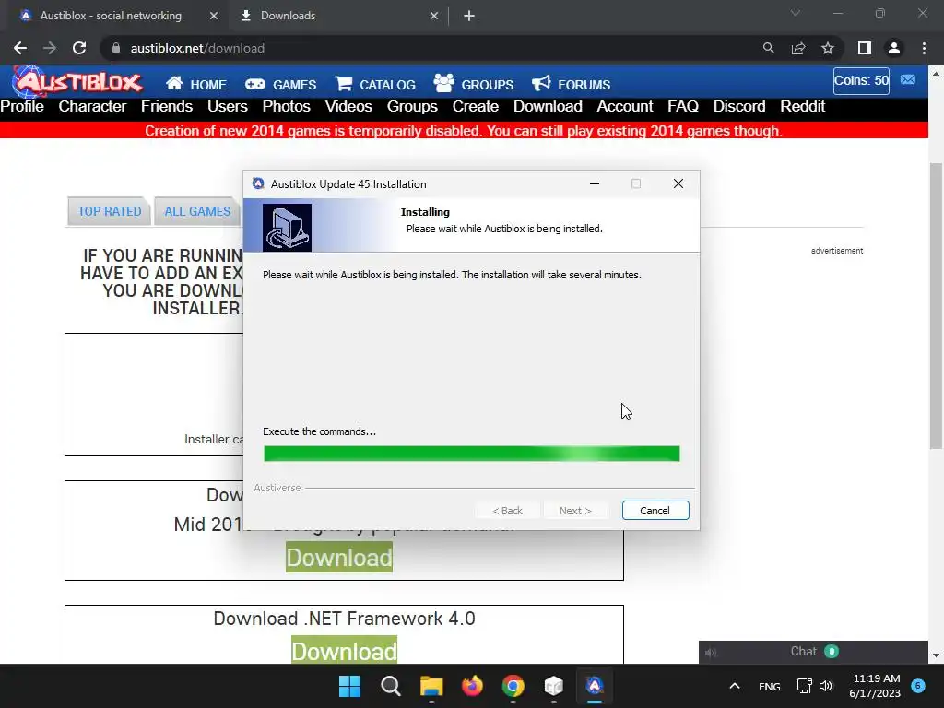
Task: Open the Austiblox taskbar icon
Action: (595, 686)
